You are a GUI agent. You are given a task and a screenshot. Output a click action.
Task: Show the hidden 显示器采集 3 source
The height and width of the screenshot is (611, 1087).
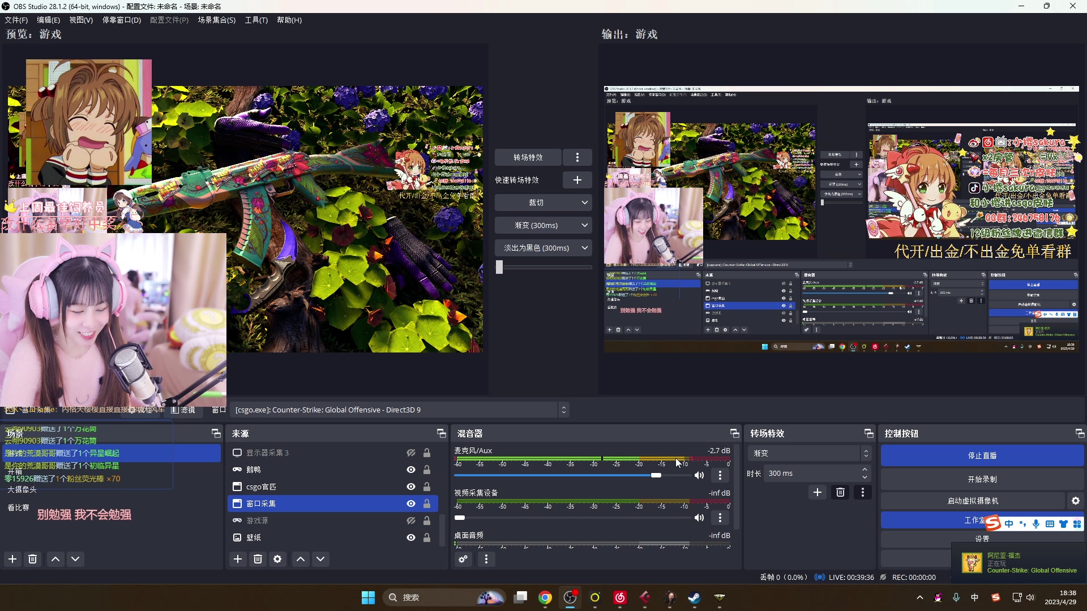pos(411,453)
